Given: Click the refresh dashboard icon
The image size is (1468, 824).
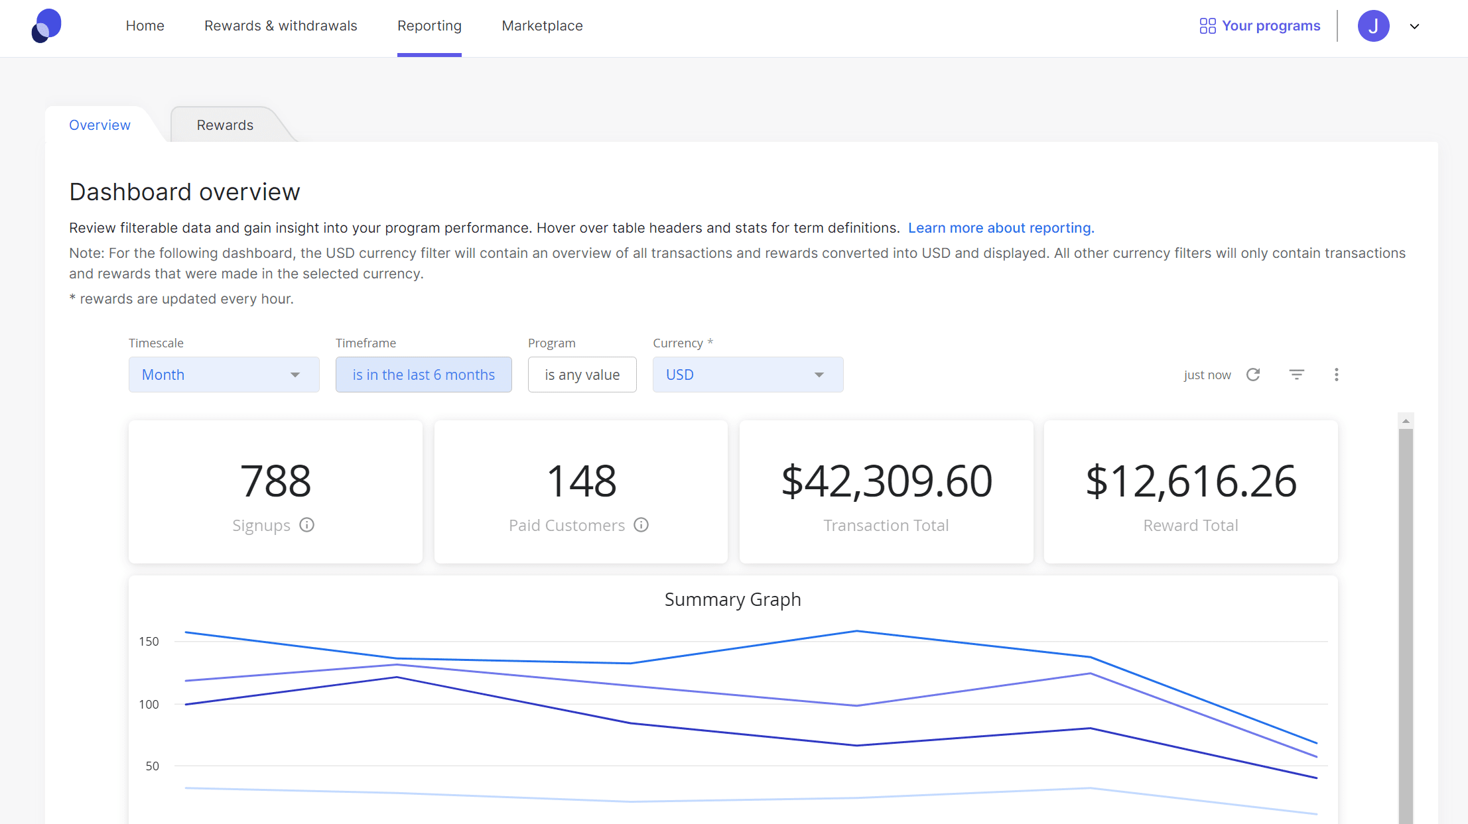Looking at the screenshot, I should (1252, 375).
